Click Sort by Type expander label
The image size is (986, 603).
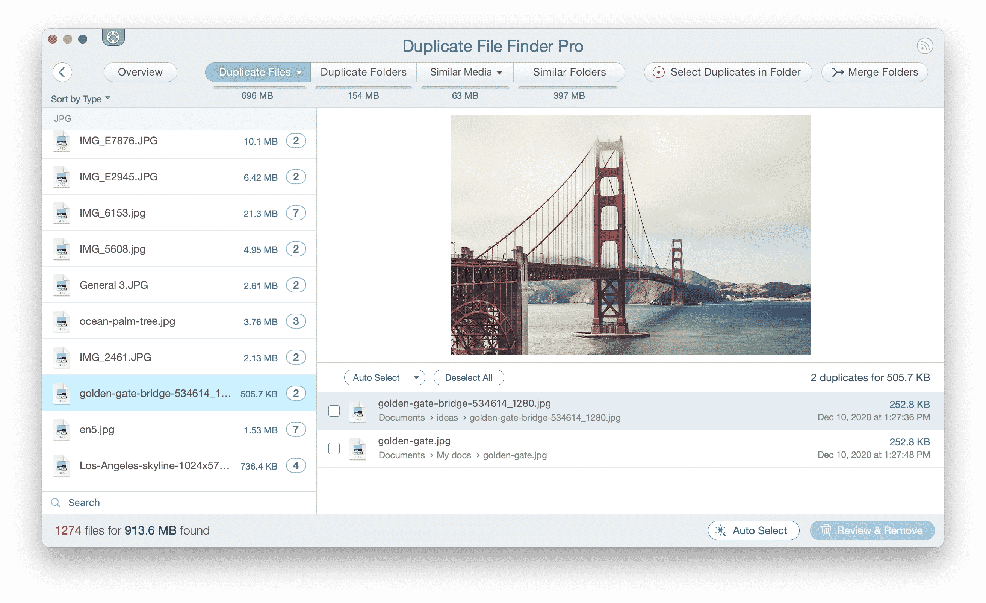(x=80, y=98)
